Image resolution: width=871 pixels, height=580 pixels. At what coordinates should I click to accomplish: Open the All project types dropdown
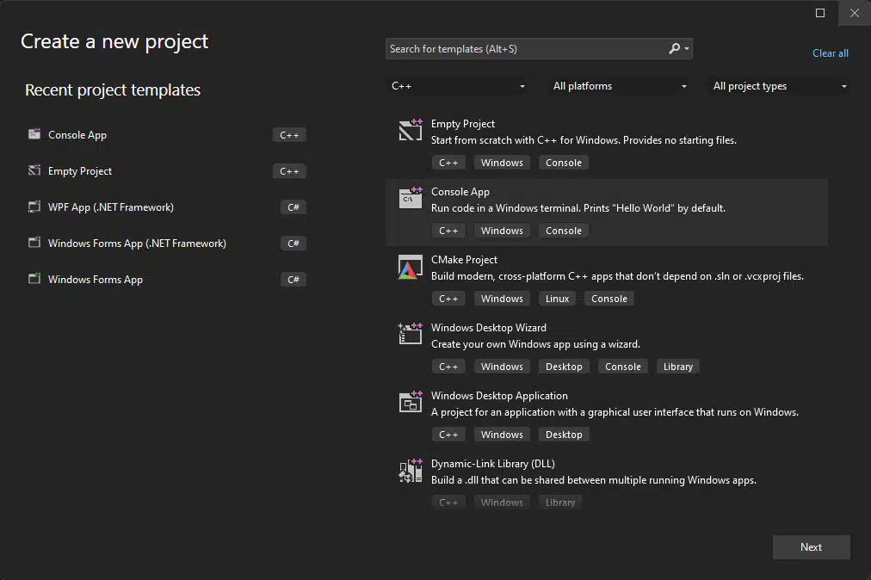pyautogui.click(x=779, y=86)
